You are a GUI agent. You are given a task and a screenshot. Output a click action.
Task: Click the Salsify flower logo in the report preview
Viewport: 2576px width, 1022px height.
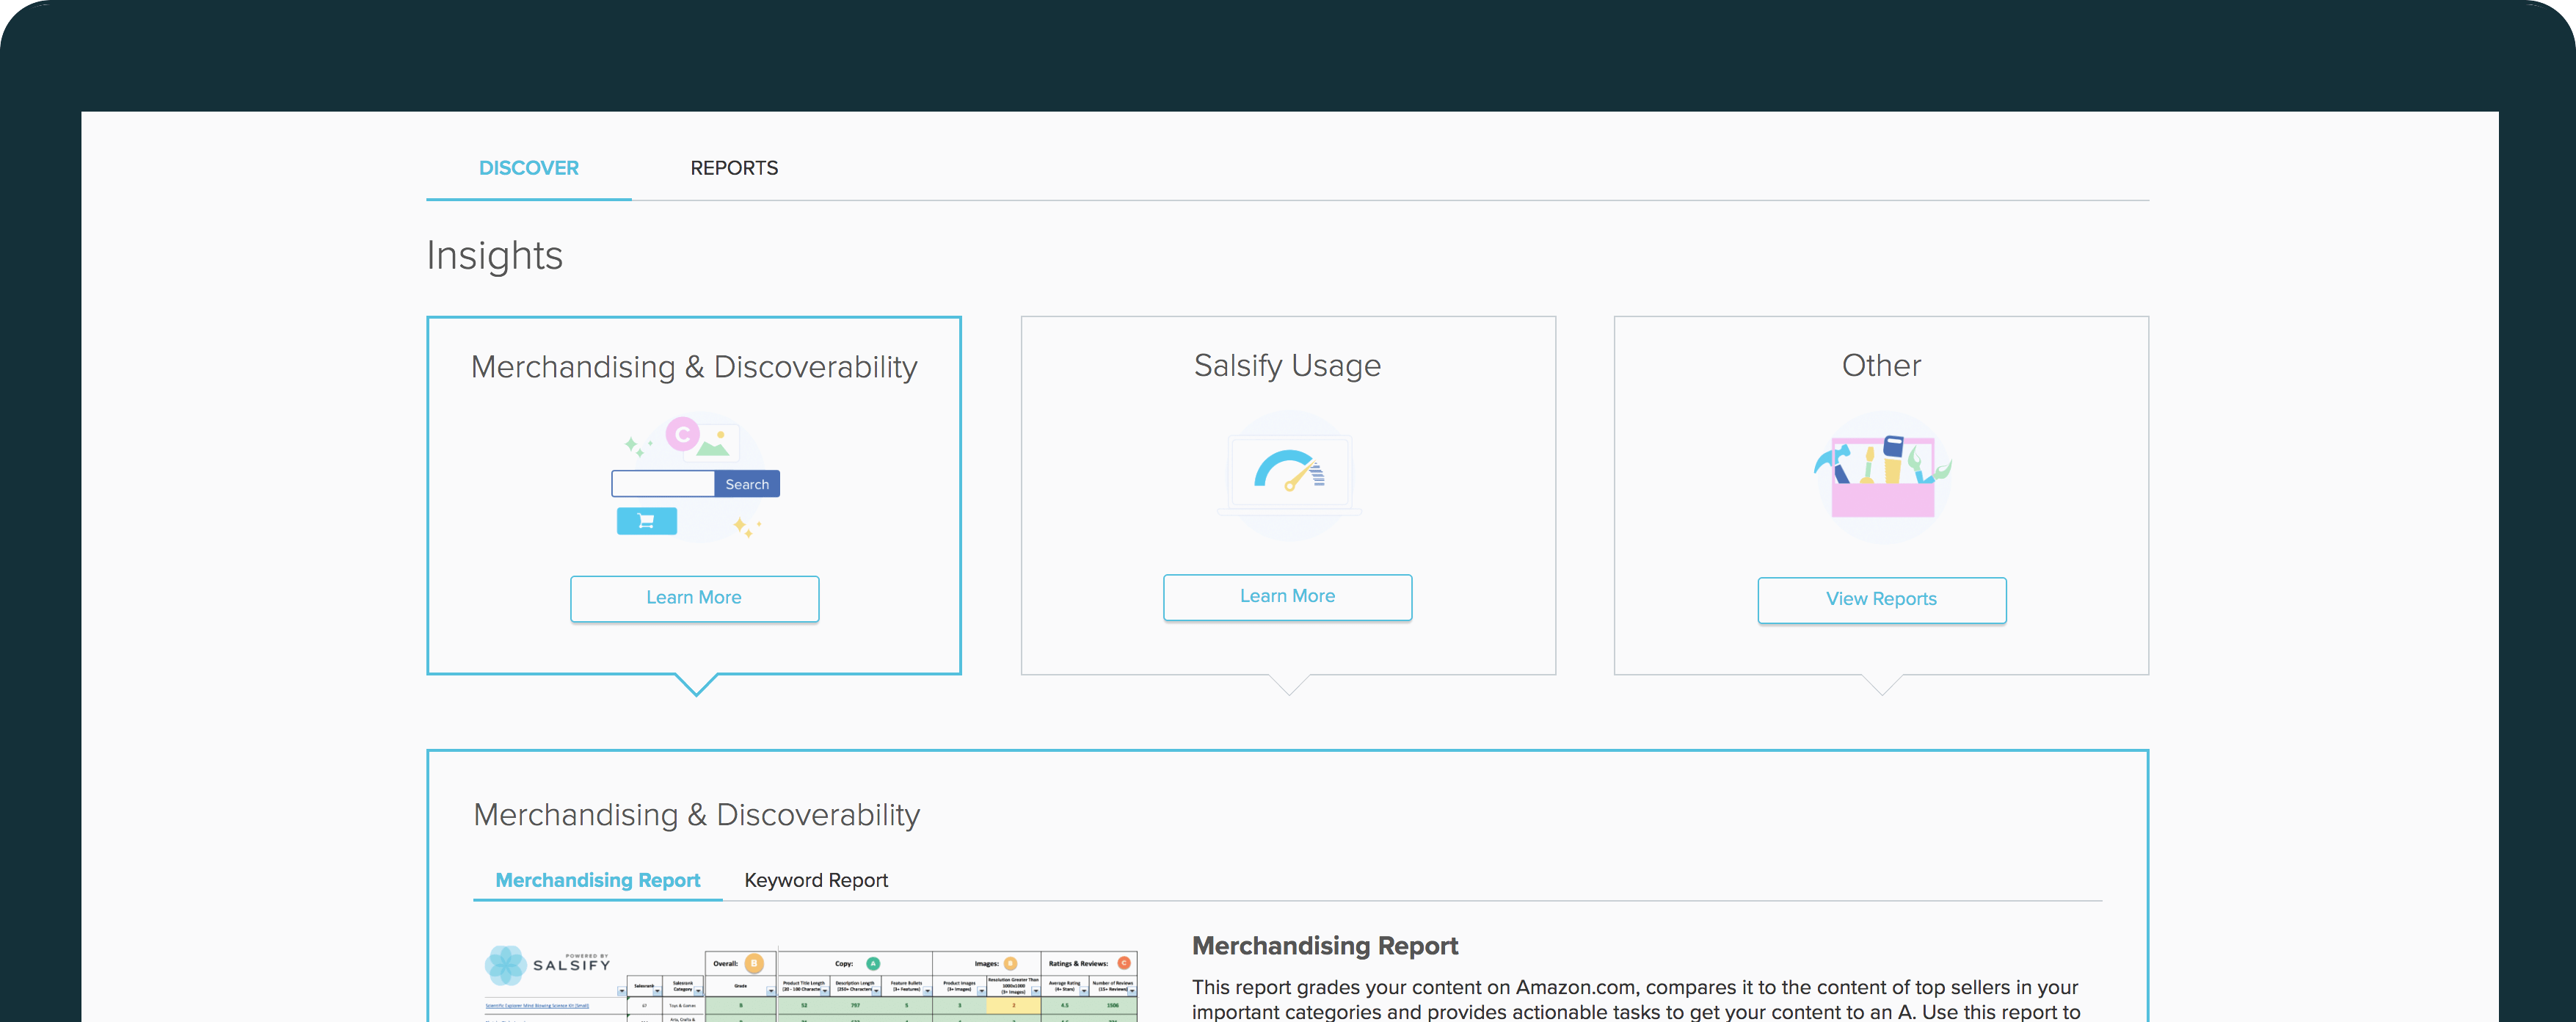click(507, 964)
